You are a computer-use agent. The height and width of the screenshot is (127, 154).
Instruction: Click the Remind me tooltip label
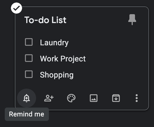[x=27, y=114]
